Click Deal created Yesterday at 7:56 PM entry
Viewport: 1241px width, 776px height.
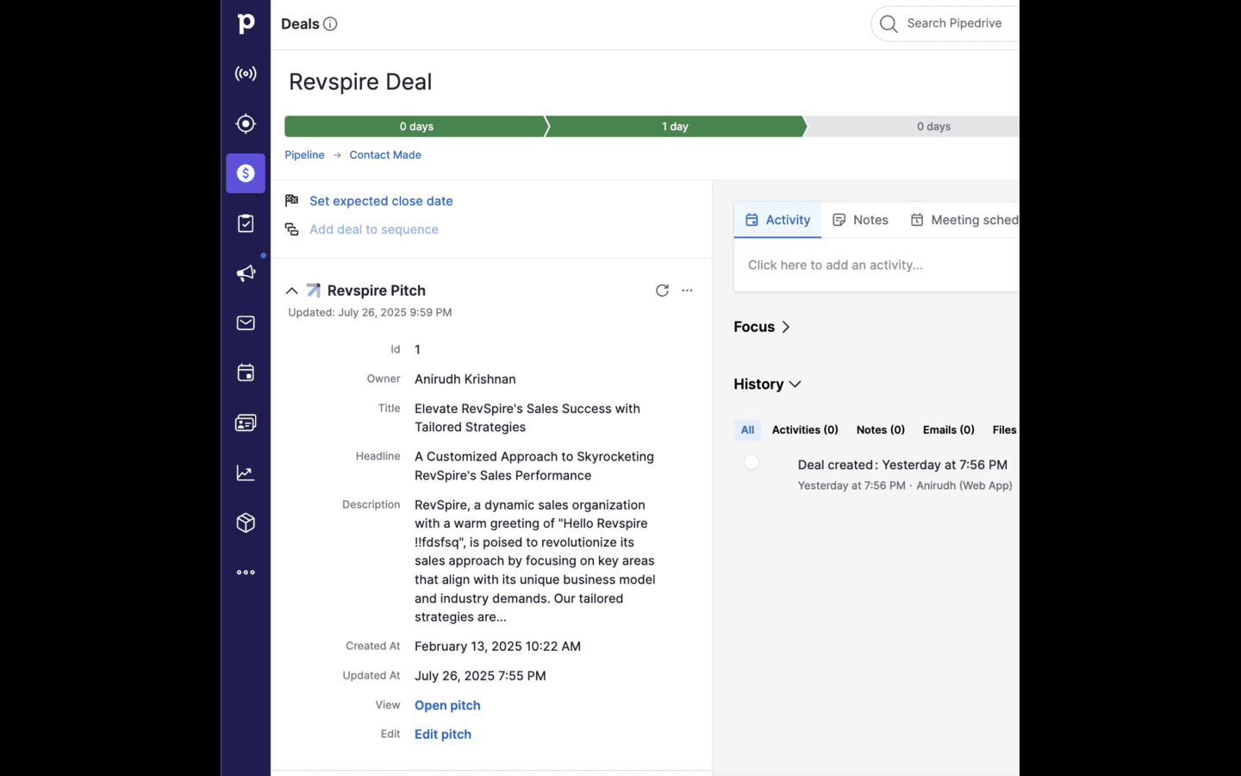[902, 465]
